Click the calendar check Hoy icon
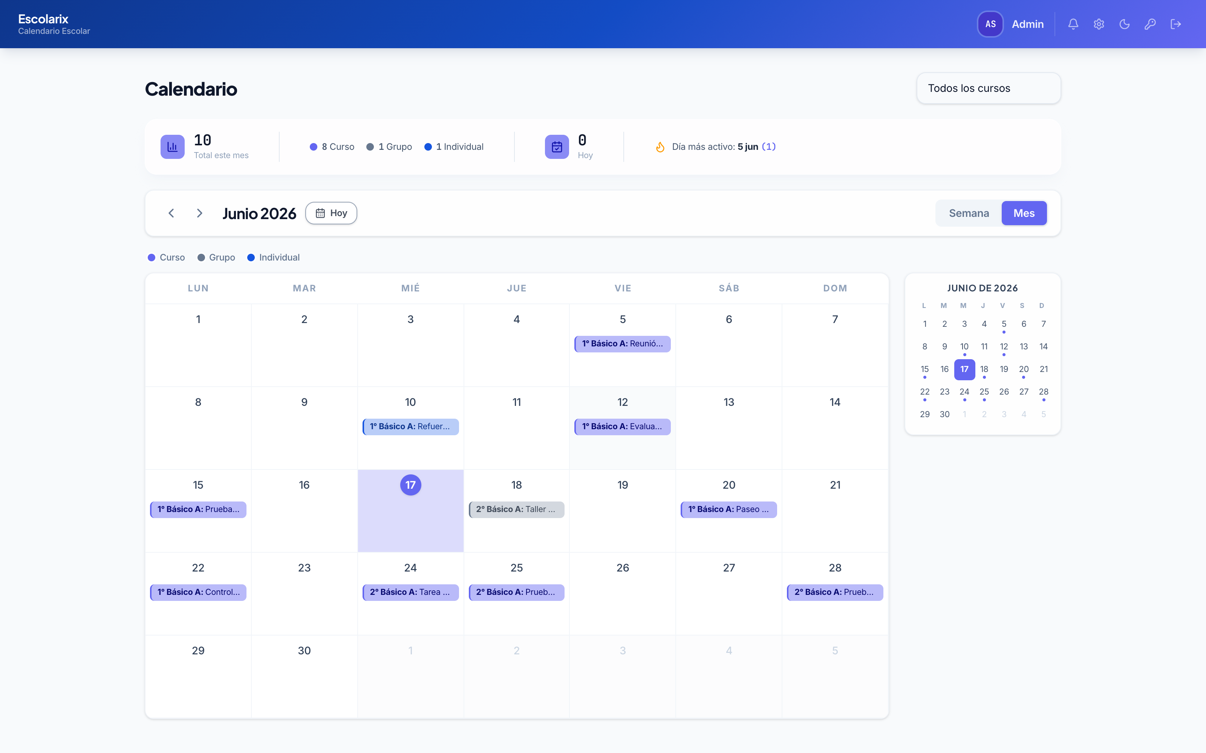Screen dimensions: 1206x753 click(557, 147)
